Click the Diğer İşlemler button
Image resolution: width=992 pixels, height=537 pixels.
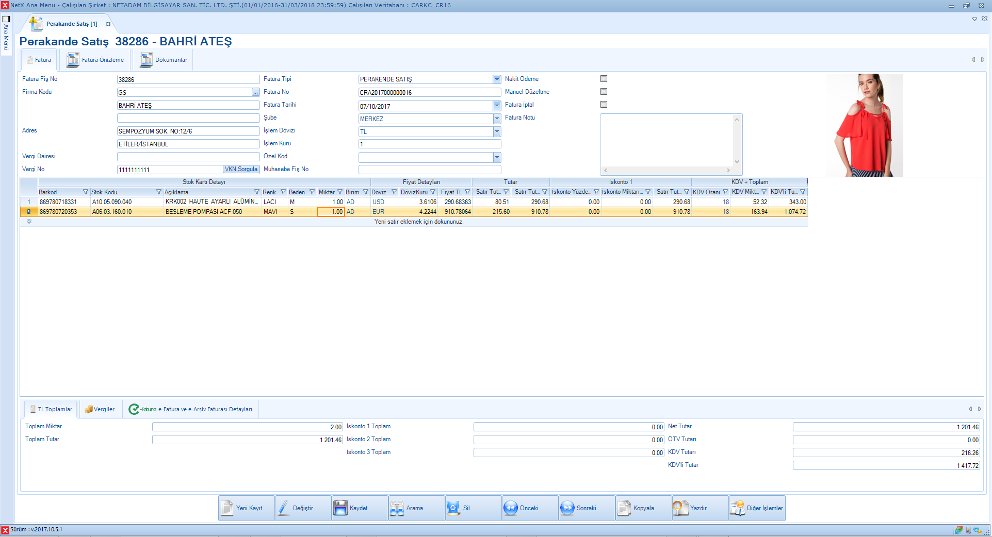pos(757,508)
